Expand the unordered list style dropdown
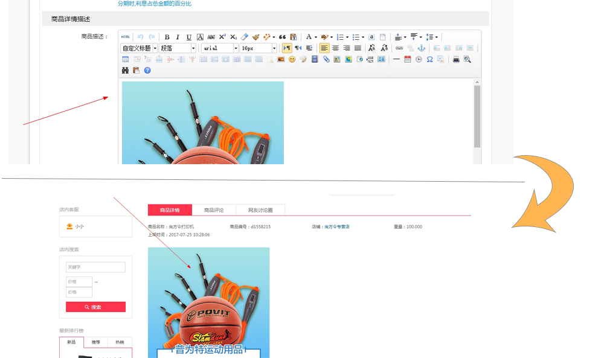 click(x=363, y=37)
